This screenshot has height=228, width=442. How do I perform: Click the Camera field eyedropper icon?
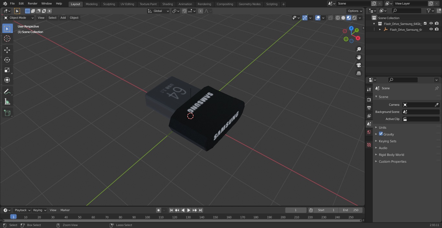436,105
